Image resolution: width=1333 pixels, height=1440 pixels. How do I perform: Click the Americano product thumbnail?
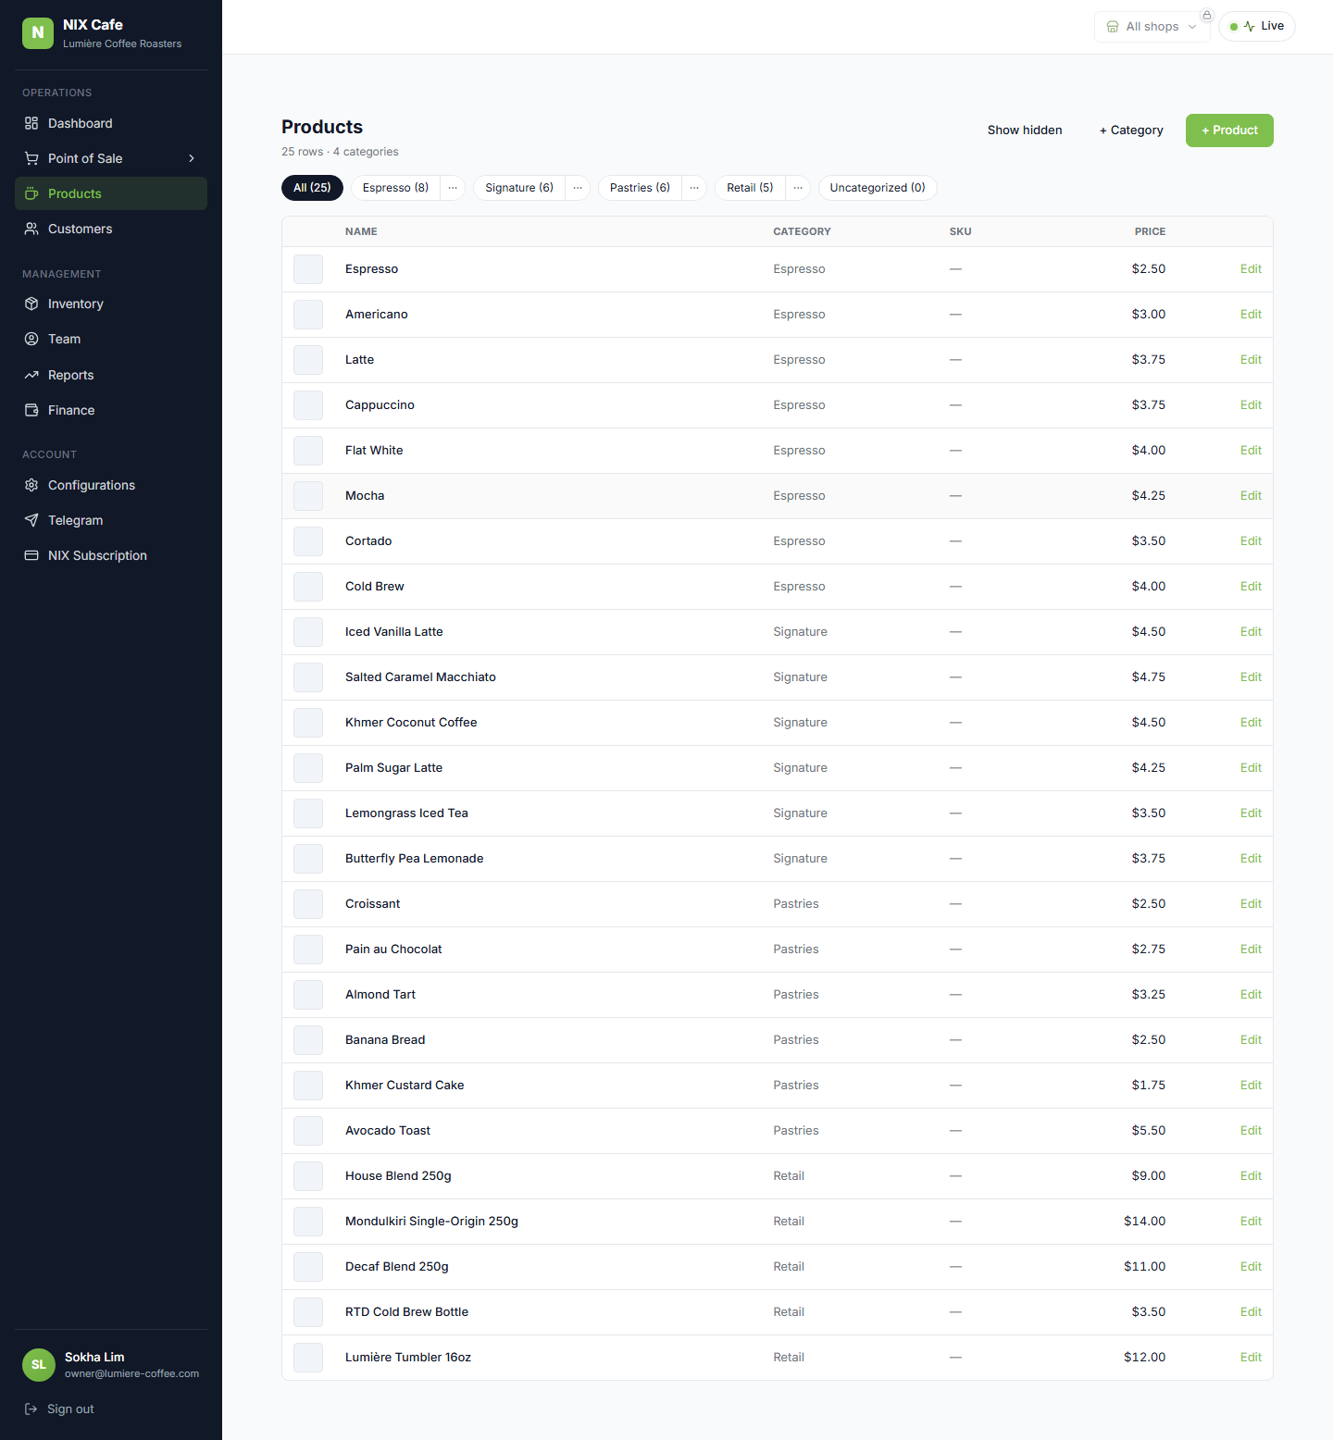point(308,315)
